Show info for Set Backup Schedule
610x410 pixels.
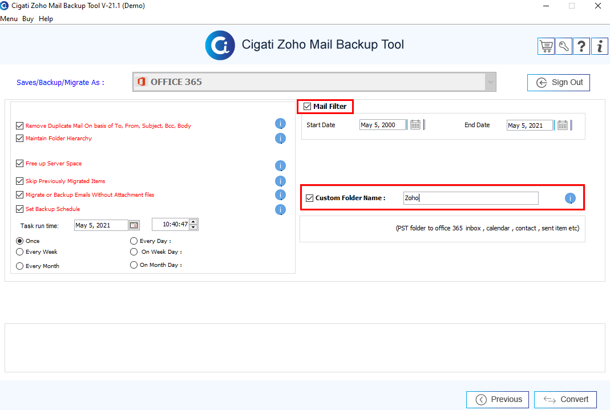tap(281, 210)
